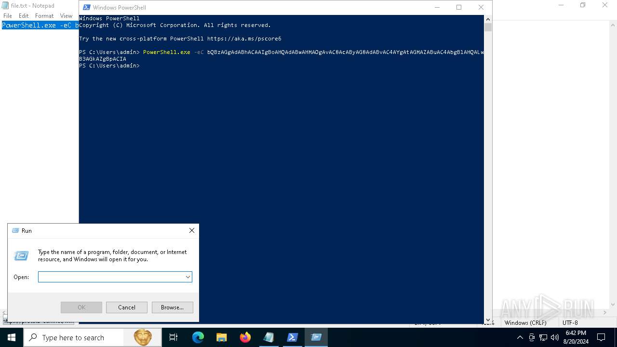Open the Notepad View menu
The image size is (617, 347).
pyautogui.click(x=66, y=16)
